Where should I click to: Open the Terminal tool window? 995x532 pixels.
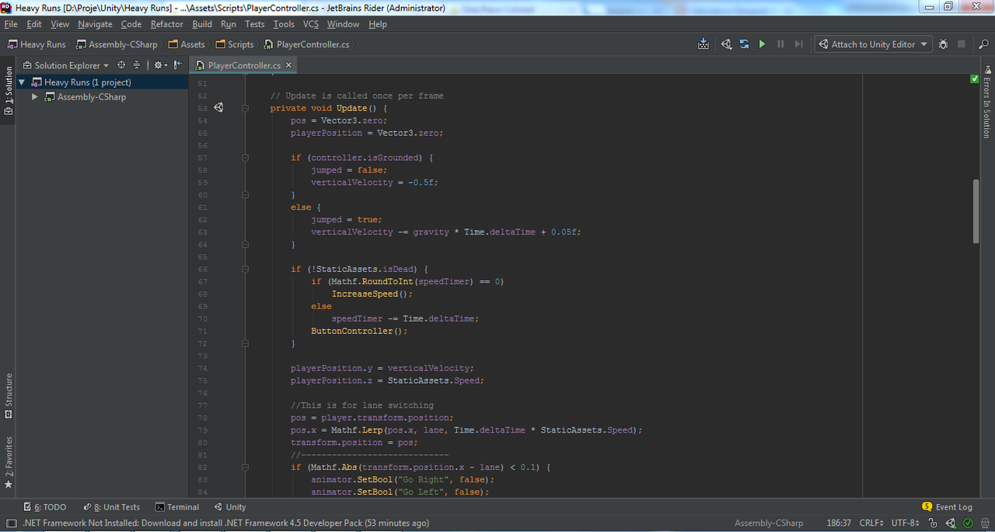[x=177, y=507]
